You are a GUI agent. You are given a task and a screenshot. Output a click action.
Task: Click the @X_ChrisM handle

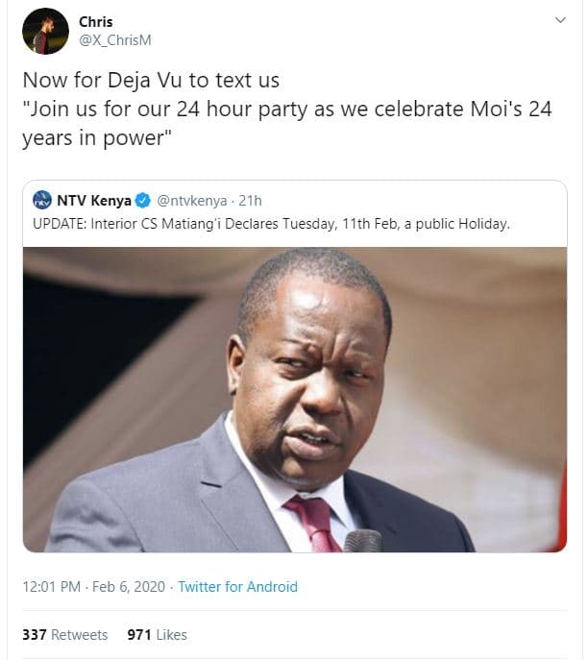click(x=114, y=40)
